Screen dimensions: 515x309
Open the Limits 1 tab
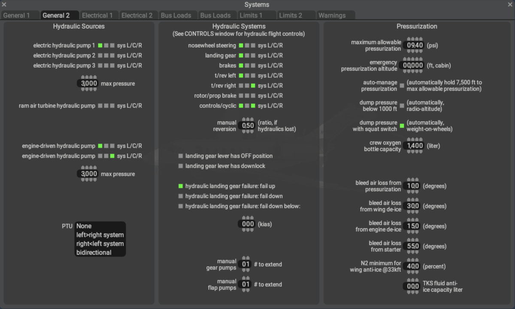click(251, 15)
